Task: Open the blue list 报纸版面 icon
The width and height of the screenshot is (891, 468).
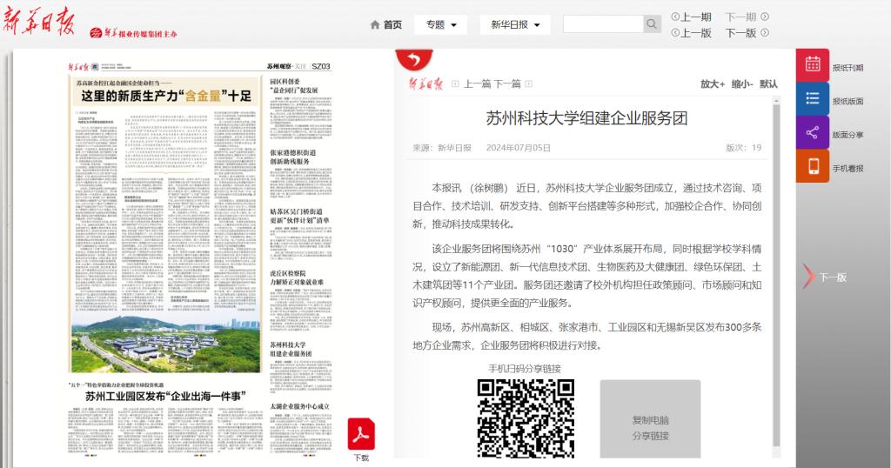Action: click(x=813, y=99)
